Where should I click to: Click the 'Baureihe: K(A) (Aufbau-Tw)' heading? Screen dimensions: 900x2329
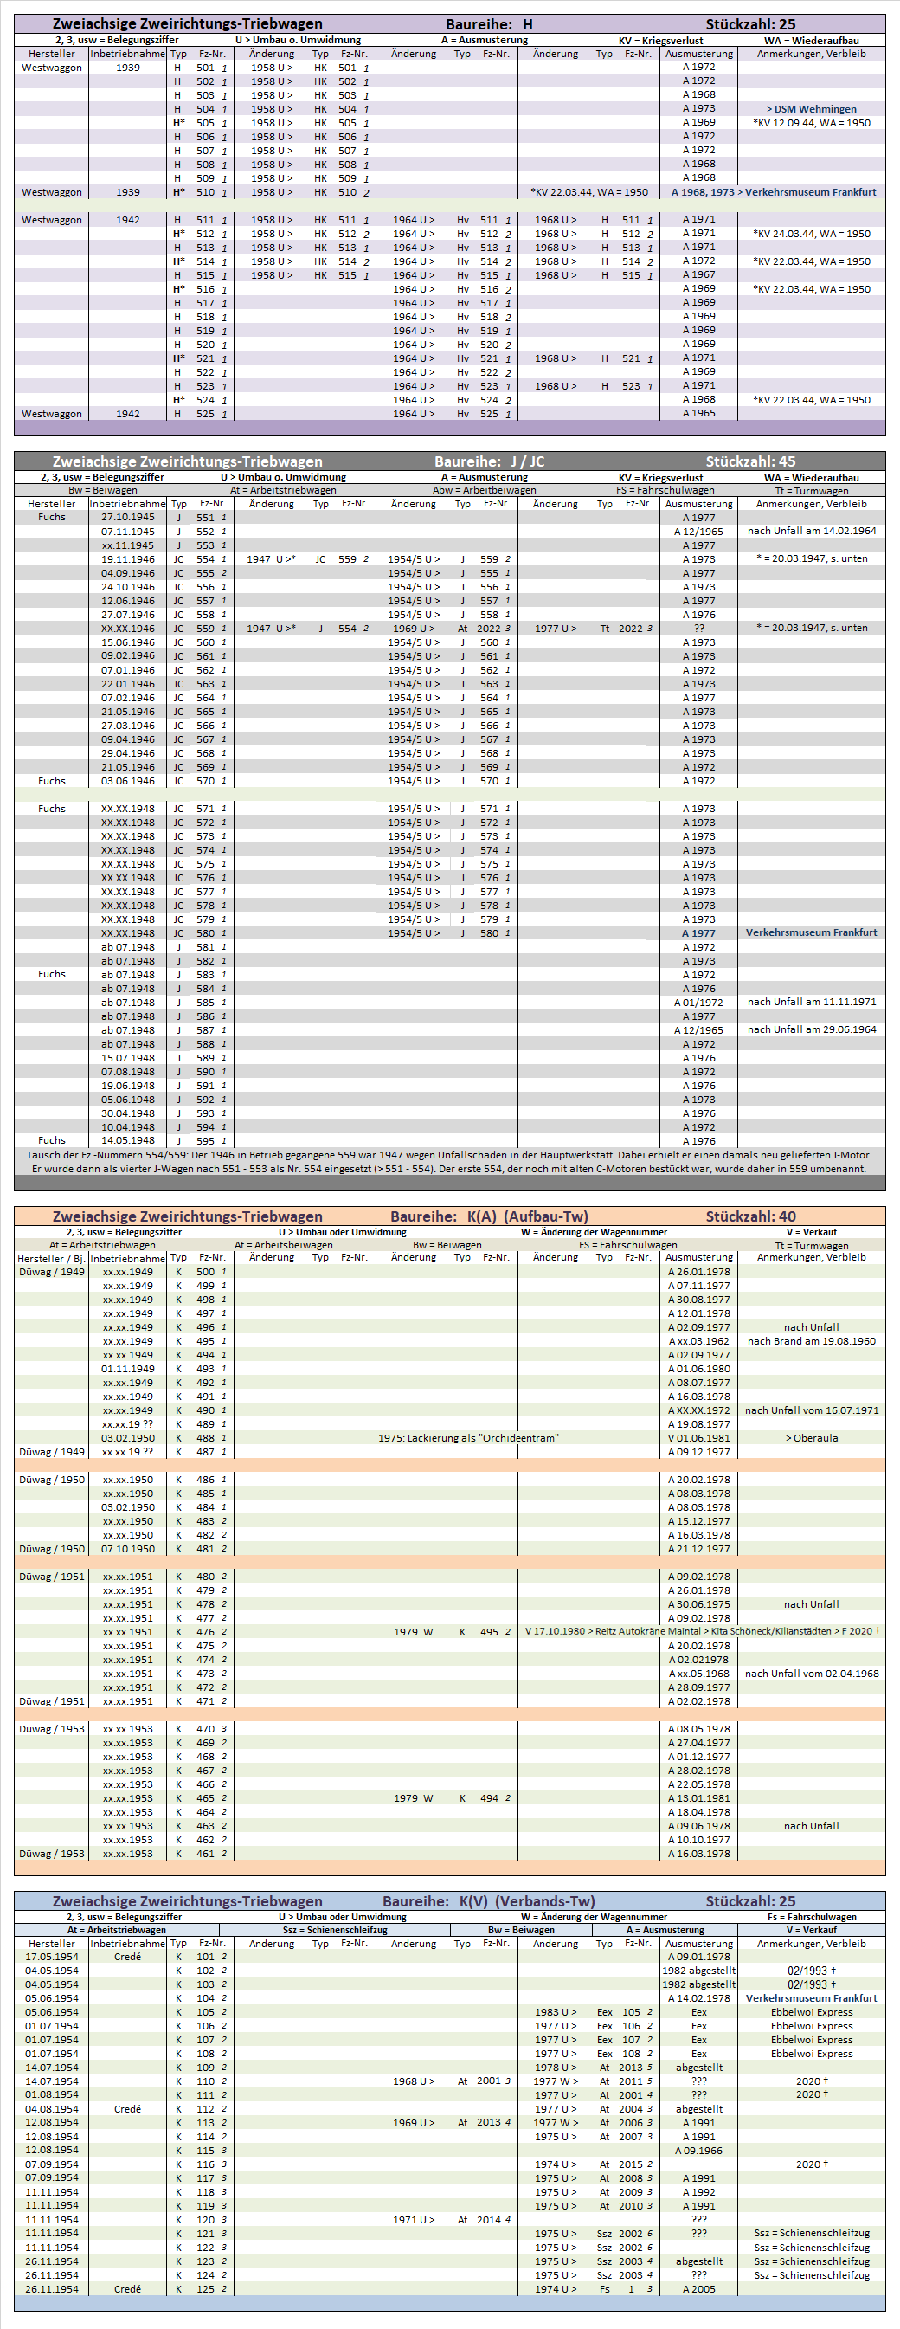pyautogui.click(x=489, y=1217)
